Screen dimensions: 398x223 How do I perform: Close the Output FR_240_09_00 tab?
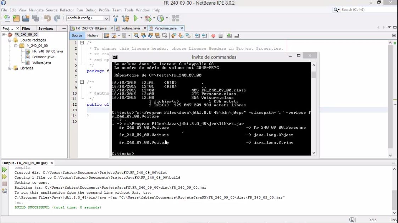pyautogui.click(x=52, y=163)
